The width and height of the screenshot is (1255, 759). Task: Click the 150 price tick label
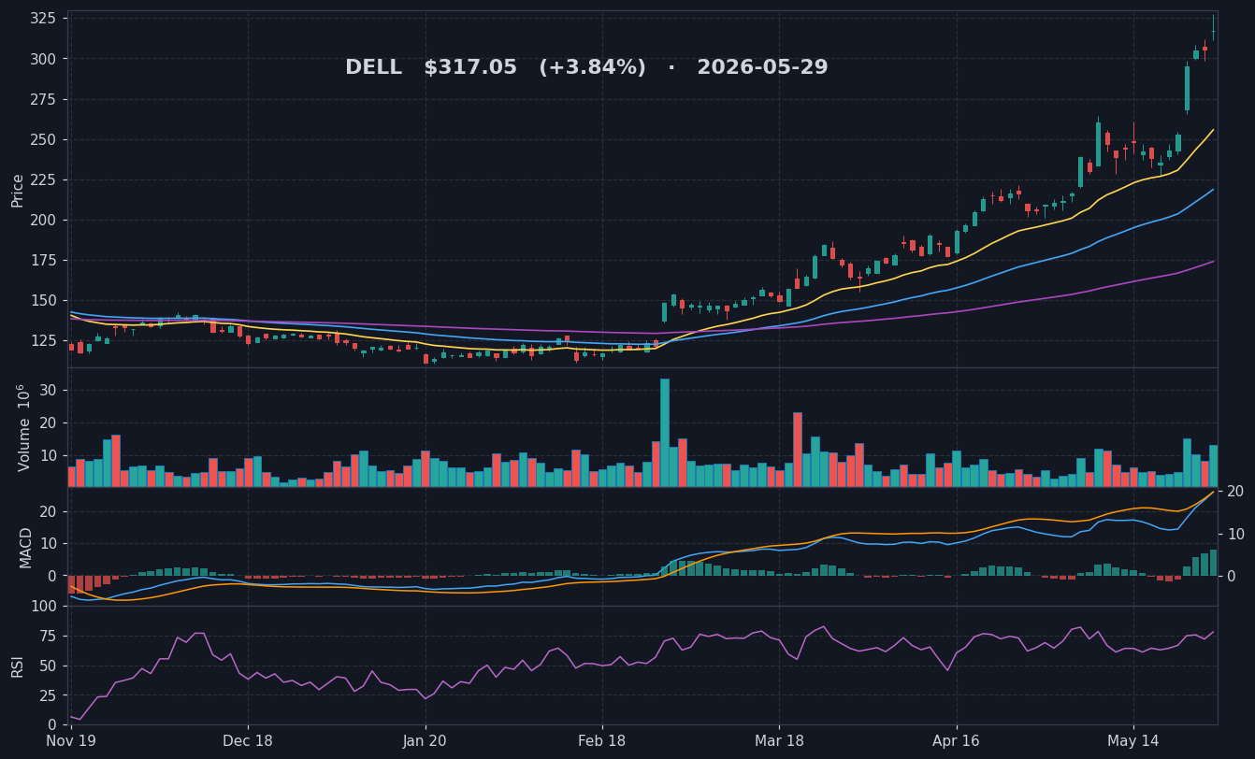43,300
